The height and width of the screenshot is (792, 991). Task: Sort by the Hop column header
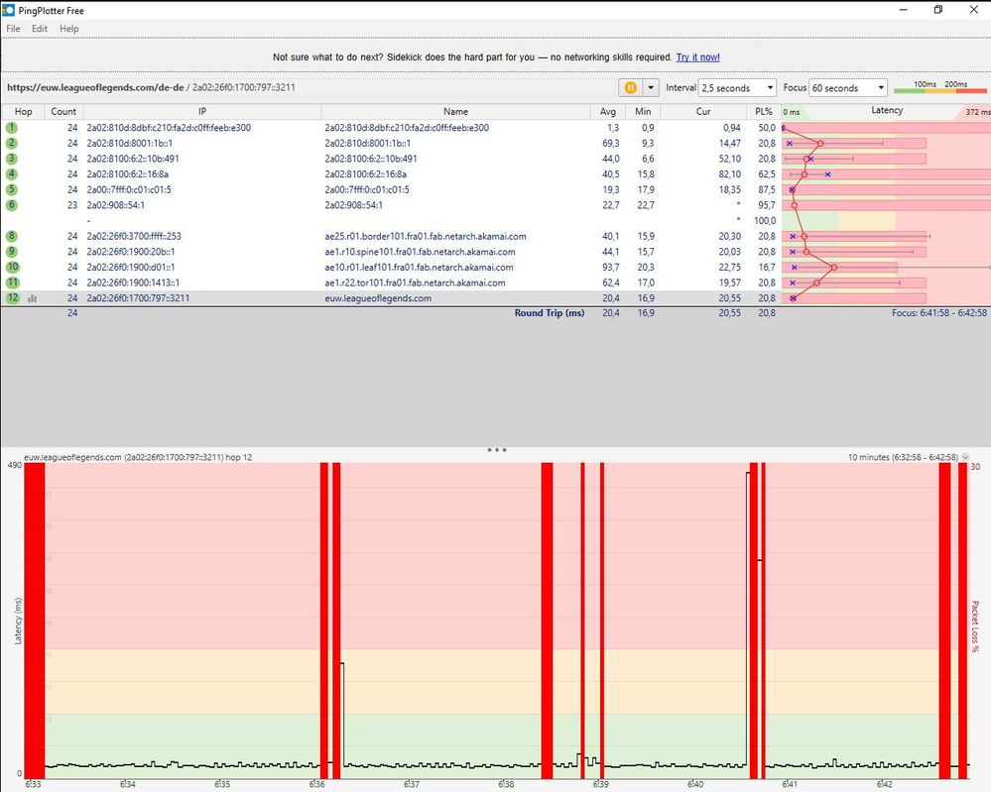23,111
